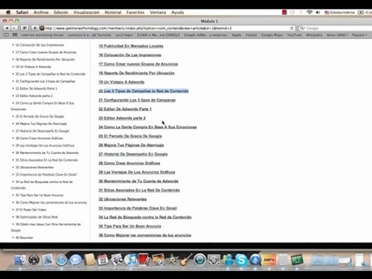Open QuickTime Player in the dock

pos(255,260)
